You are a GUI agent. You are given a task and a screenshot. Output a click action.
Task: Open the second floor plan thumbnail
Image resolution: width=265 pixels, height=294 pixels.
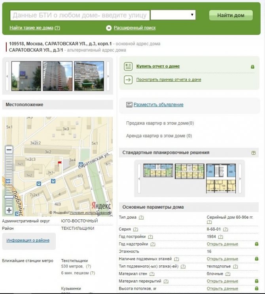point(189,171)
